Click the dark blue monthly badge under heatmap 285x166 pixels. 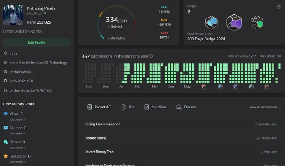[236, 87]
